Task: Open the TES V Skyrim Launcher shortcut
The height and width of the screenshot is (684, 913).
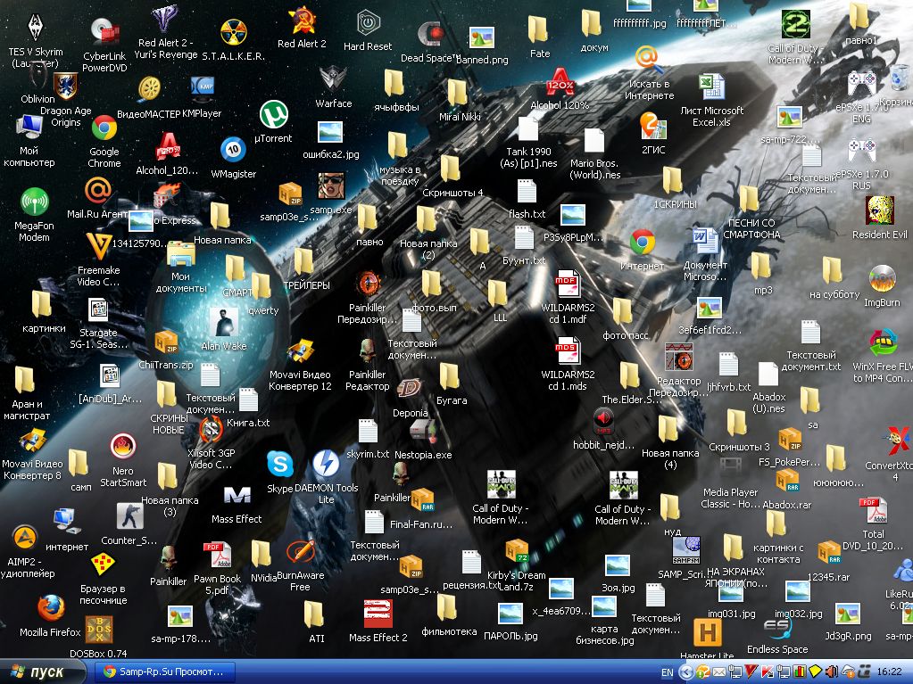Action: [36, 28]
